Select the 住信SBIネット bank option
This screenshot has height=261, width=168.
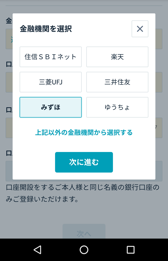51,57
